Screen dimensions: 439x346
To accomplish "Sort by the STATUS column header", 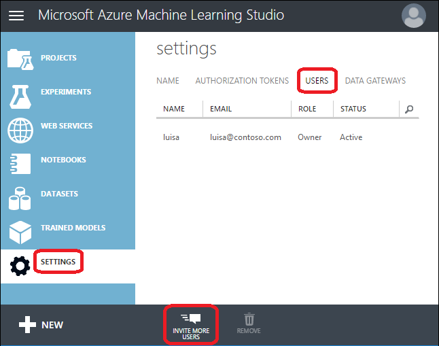I will (x=353, y=109).
